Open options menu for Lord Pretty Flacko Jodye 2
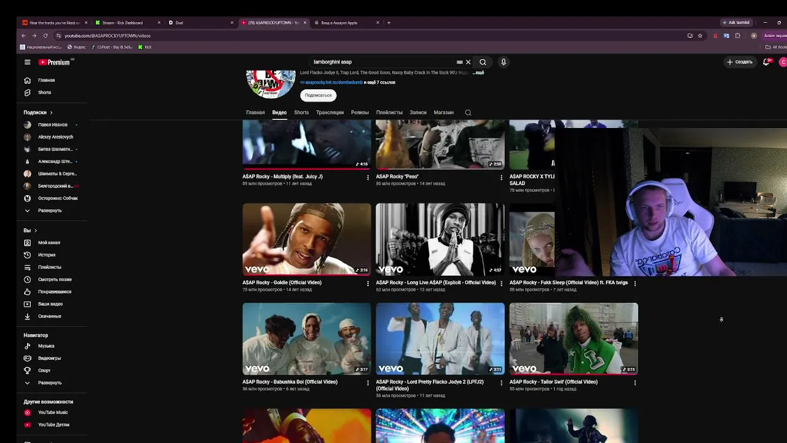Viewport: 787px width, 443px height. [x=501, y=383]
